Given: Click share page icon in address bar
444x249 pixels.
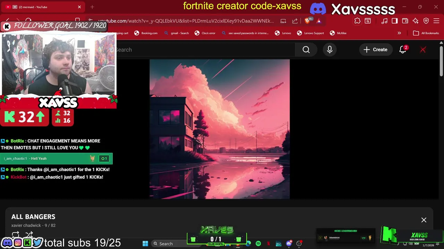Looking at the screenshot, I should tap(295, 21).
